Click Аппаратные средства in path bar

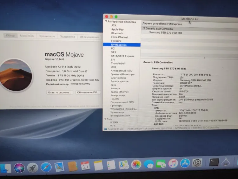tap(158, 128)
